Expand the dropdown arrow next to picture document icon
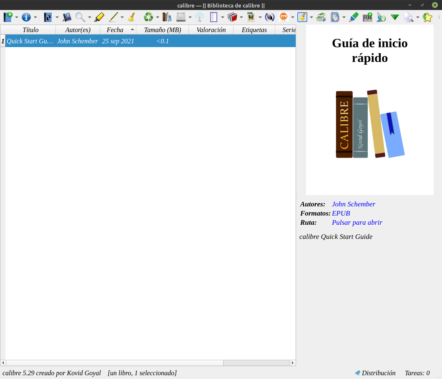 pos(260,18)
